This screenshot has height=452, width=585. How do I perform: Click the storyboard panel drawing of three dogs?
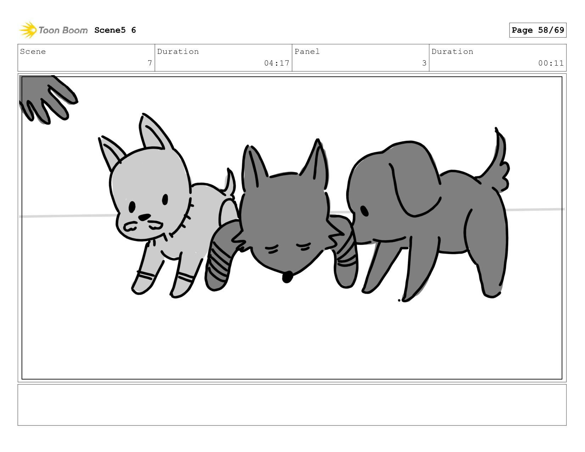point(292,228)
